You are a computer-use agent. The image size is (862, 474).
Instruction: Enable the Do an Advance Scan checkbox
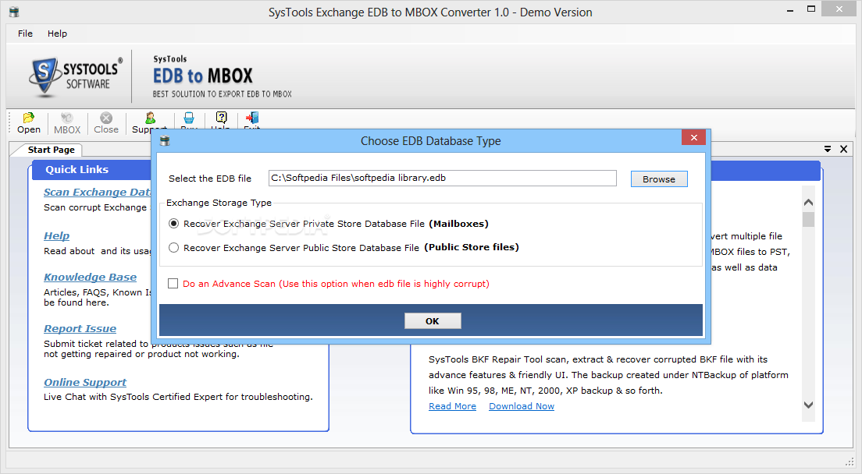pyautogui.click(x=173, y=283)
